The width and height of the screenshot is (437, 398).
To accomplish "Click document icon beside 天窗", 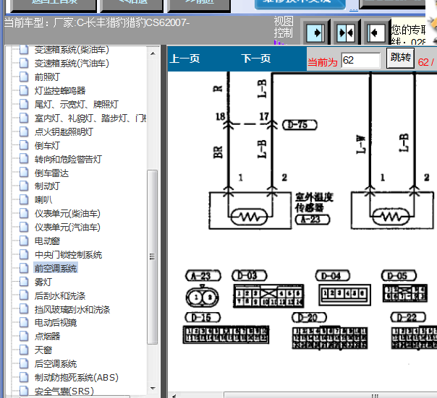I will coord(24,350).
